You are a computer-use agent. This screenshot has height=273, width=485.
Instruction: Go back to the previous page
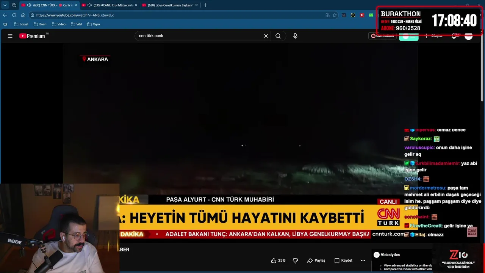[x=5, y=15]
